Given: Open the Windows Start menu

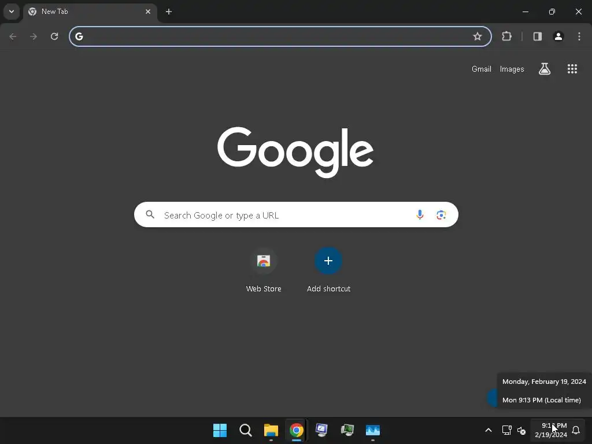Looking at the screenshot, I should 220,430.
